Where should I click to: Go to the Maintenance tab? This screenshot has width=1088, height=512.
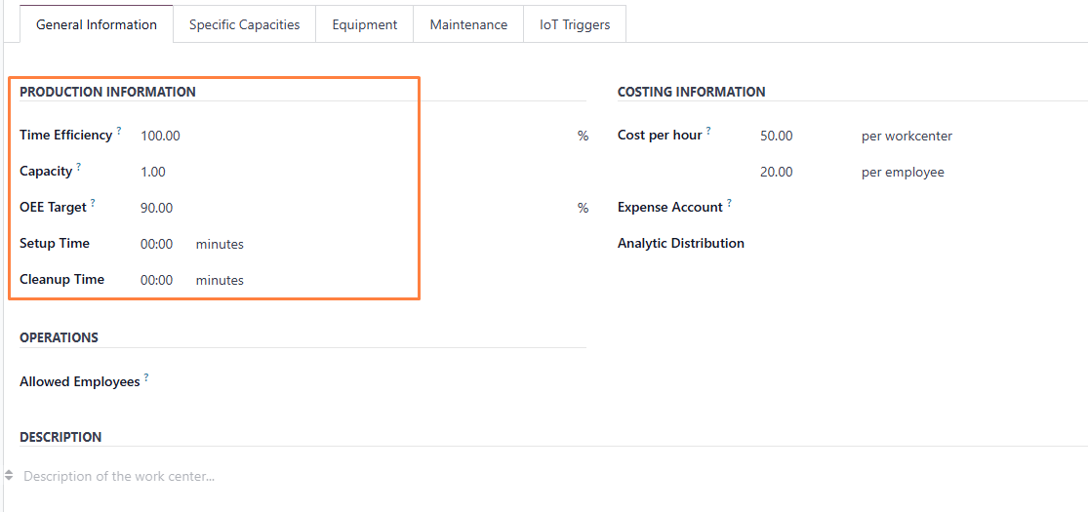(x=468, y=24)
